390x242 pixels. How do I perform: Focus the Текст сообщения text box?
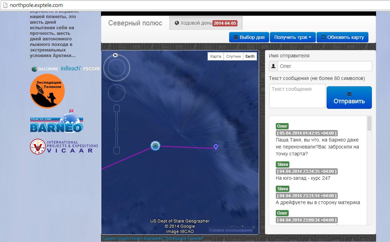(x=297, y=96)
